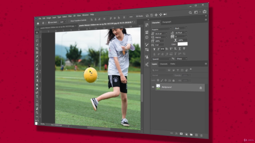The height and width of the screenshot is (143, 255).
Task: Click the Share icon at top right
Action: 204,12
